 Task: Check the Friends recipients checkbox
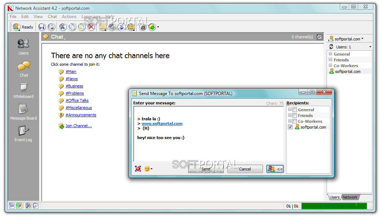point(294,115)
